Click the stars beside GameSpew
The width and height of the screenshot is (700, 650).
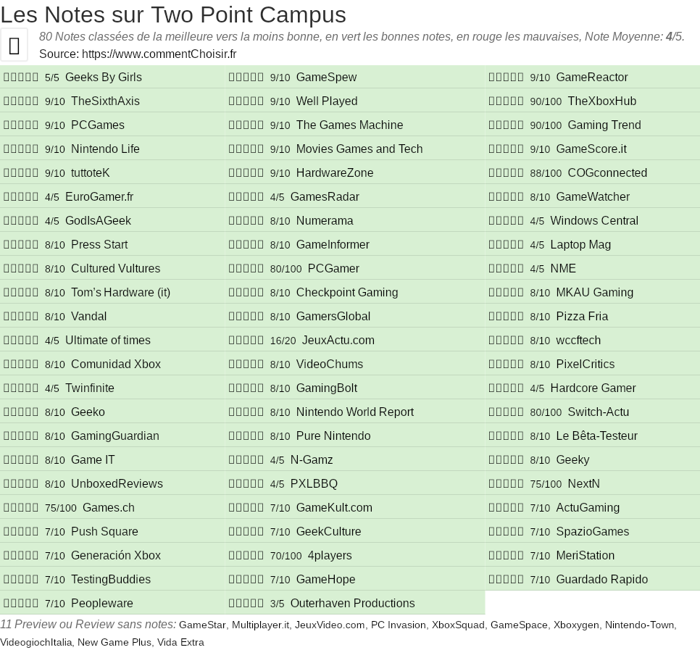246,78
